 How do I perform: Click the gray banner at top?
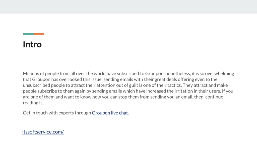pos(128,7)
